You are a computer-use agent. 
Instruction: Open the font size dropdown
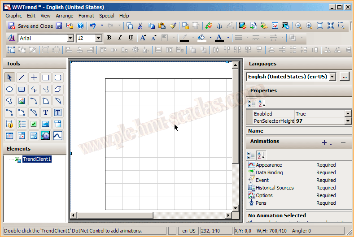click(x=99, y=39)
